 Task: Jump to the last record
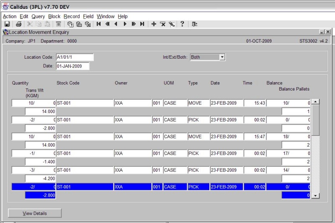[x=142, y=24]
